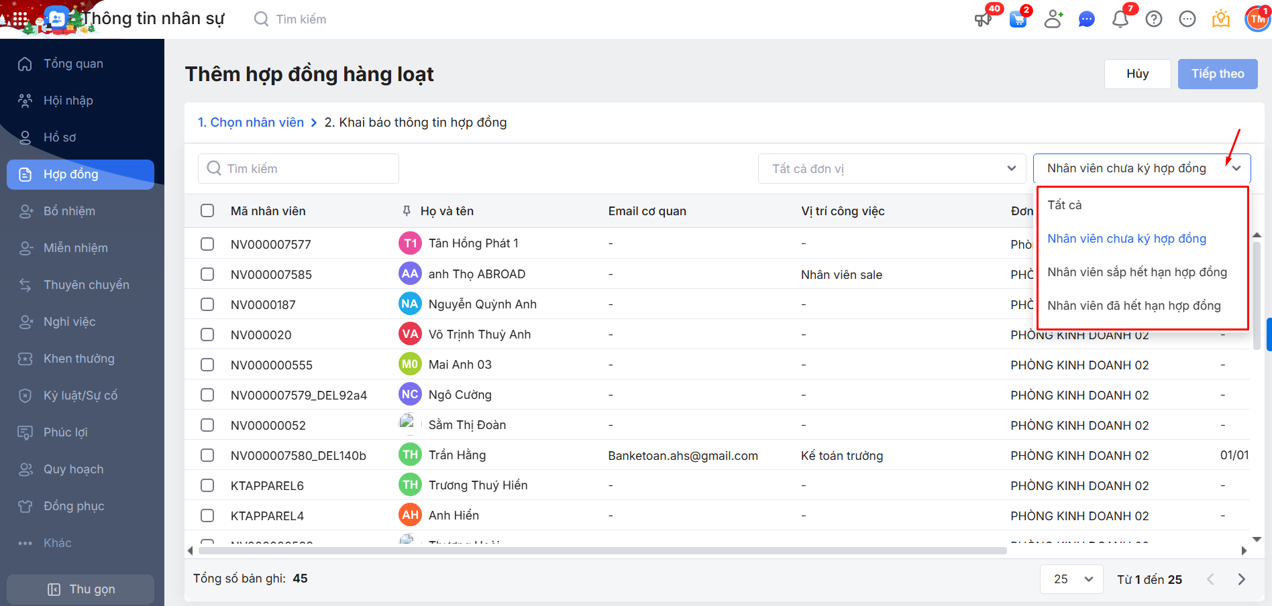Choose Nhân viên sắp hết hạn hợp đồng option
Image resolution: width=1272 pixels, height=606 pixels.
pos(1137,272)
